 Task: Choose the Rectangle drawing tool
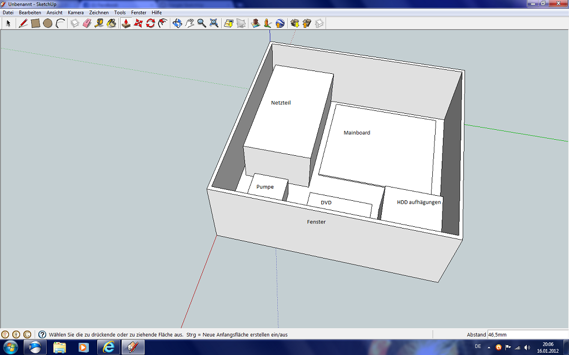(35, 23)
